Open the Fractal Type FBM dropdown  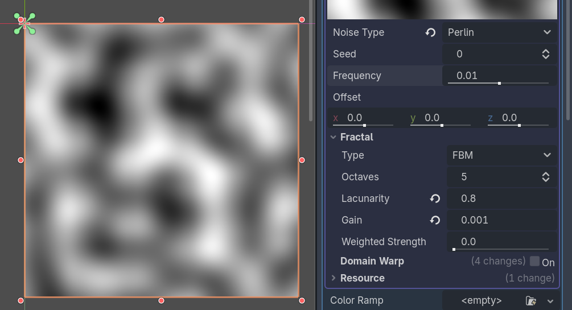tap(501, 155)
